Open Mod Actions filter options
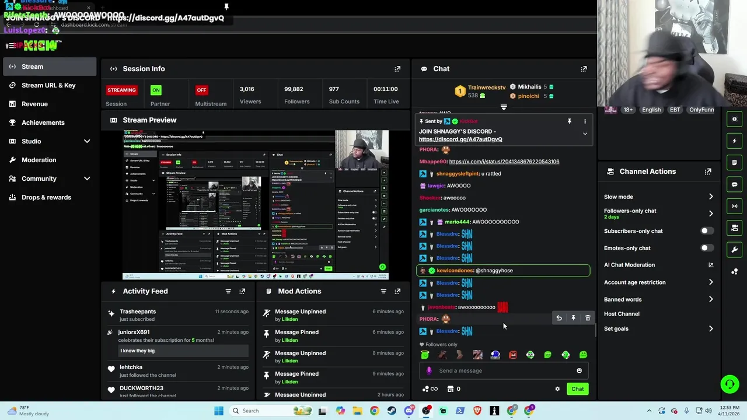 click(x=383, y=291)
